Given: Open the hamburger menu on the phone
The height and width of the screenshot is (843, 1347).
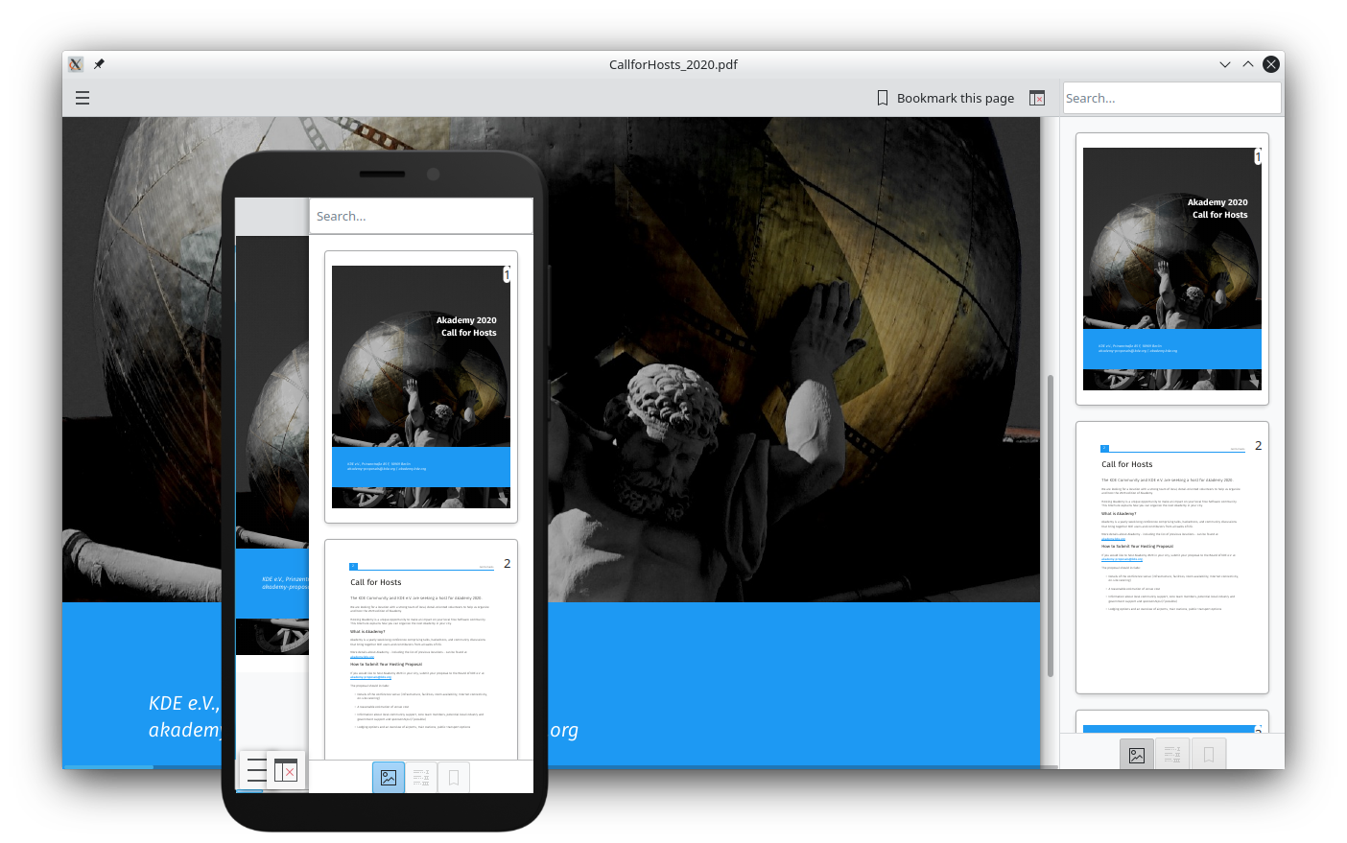Looking at the screenshot, I should pos(256,770).
